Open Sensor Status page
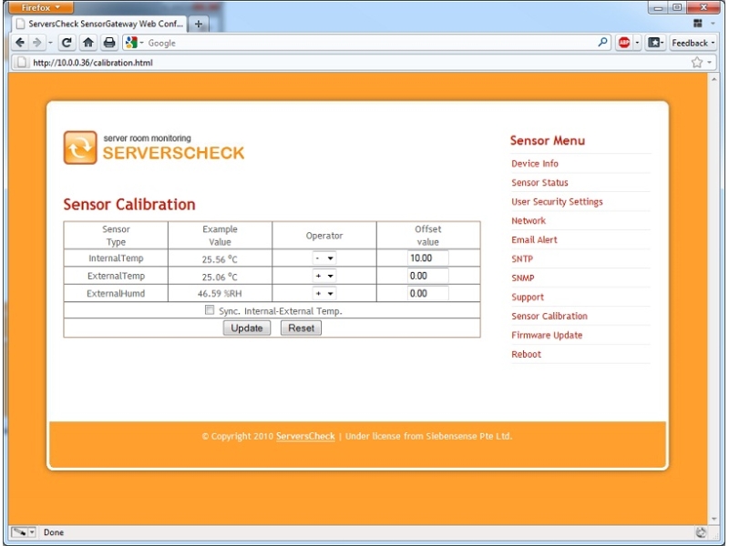 (x=539, y=183)
